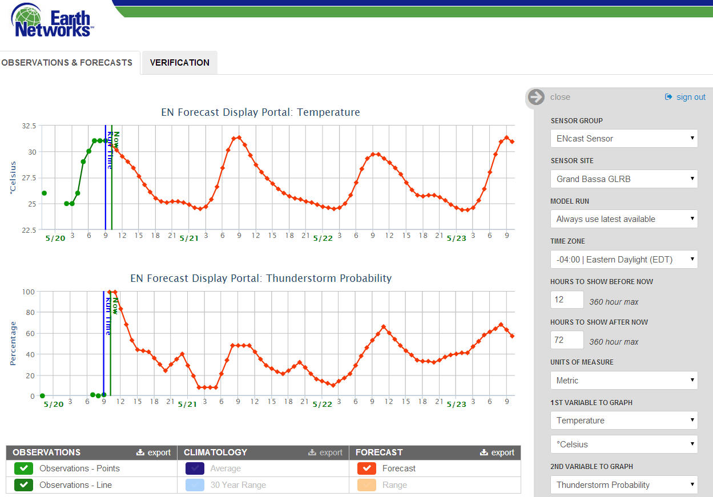Screen dimensions: 713x497
Task: Click the 5/21 date label on Temperature chart
Action: pos(189,239)
